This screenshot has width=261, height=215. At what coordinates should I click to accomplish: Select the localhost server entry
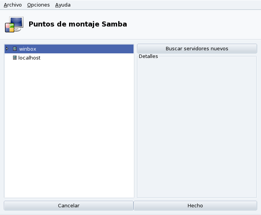29,58
